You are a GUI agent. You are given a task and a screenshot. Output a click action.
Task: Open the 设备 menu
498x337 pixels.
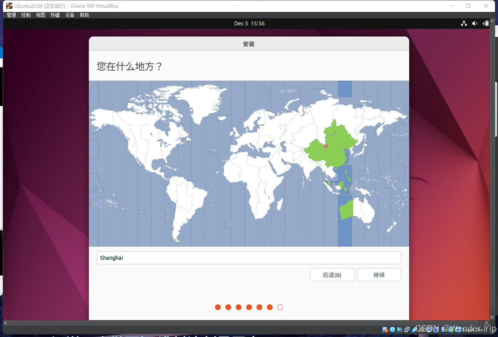coord(70,15)
